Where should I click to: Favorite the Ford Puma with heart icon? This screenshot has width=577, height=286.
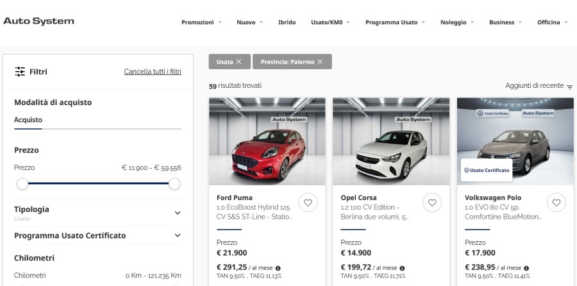pos(308,203)
